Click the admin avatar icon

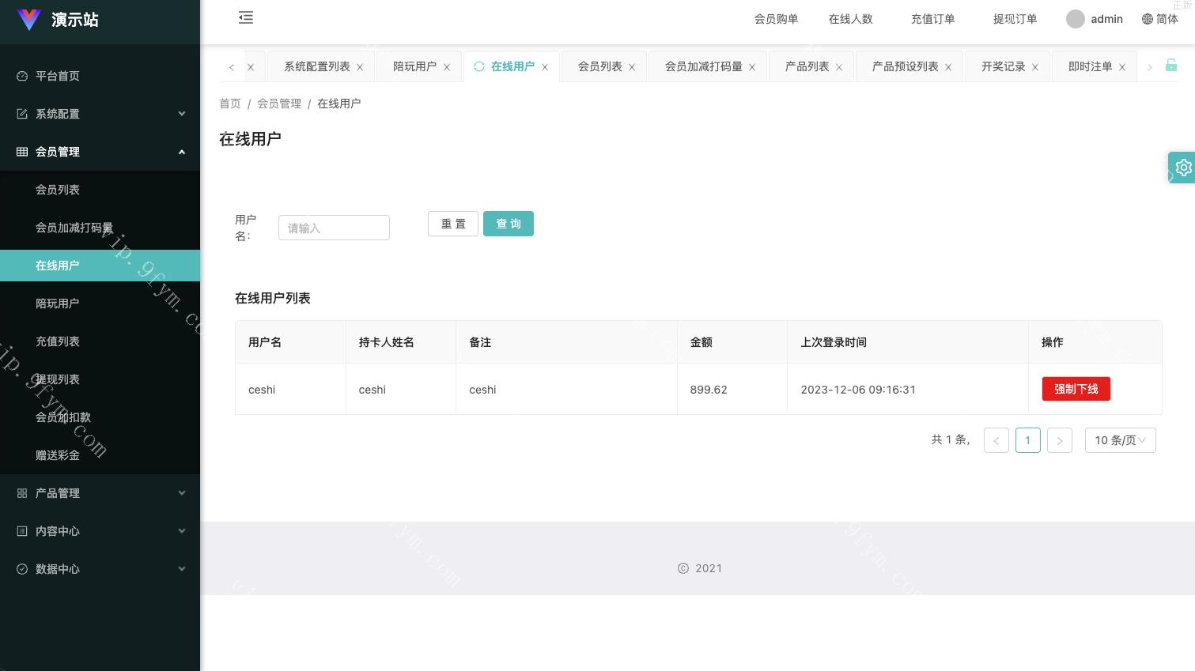[1075, 19]
